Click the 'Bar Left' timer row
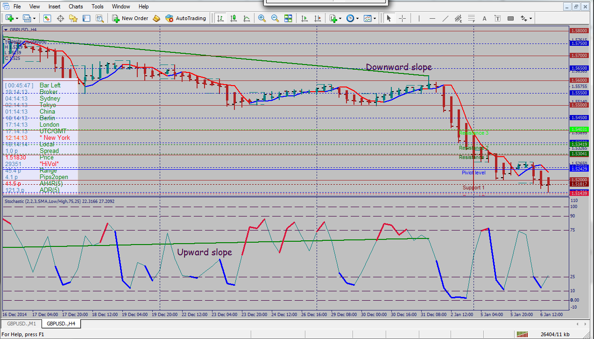Viewport: 594px width, 339px height. coord(33,86)
